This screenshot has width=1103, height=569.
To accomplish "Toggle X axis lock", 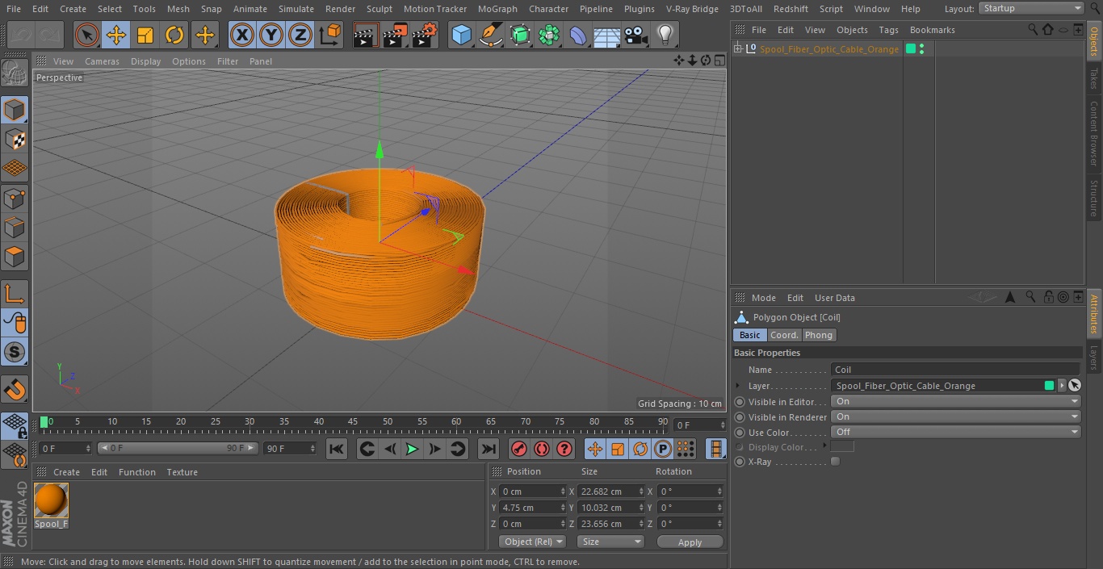I will (x=242, y=36).
